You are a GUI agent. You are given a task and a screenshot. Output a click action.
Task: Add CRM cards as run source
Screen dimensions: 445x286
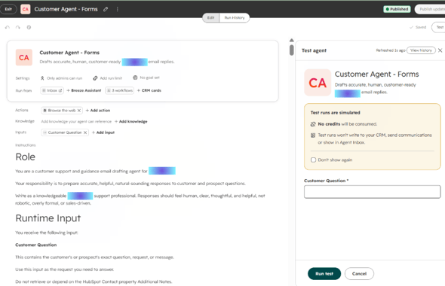pyautogui.click(x=149, y=90)
